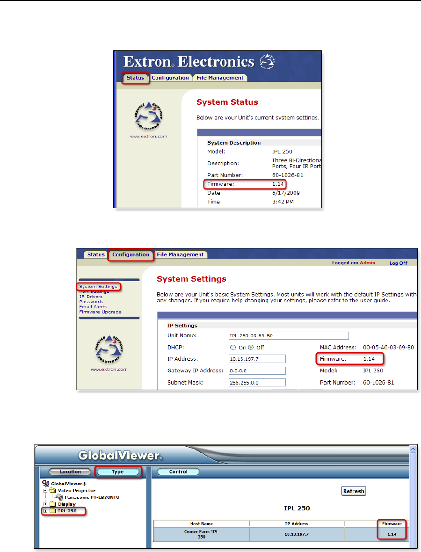421x552 pixels.
Task: Click the Location button in GlobalViewer
Action: coord(70,472)
